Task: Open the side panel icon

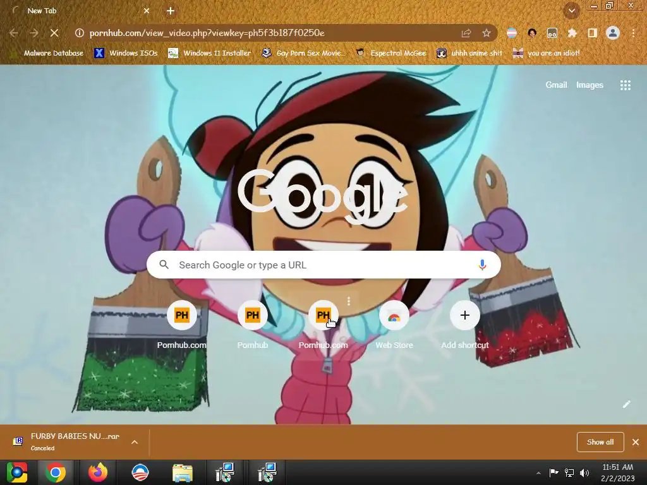Action: coord(592,33)
